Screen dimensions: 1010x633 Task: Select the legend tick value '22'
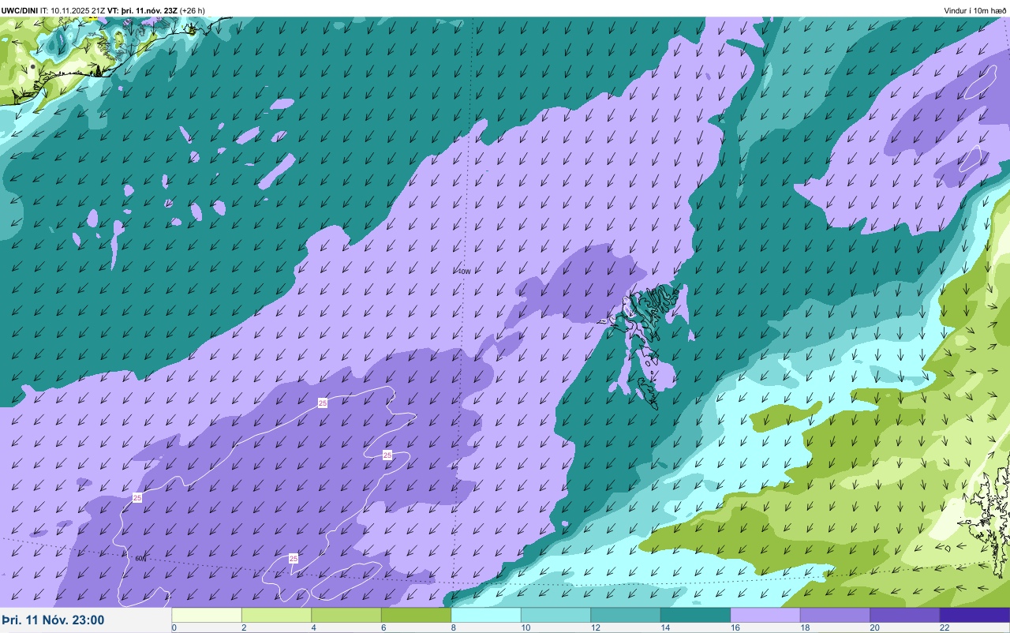pos(945,627)
